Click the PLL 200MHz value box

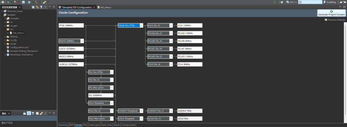[101, 95]
